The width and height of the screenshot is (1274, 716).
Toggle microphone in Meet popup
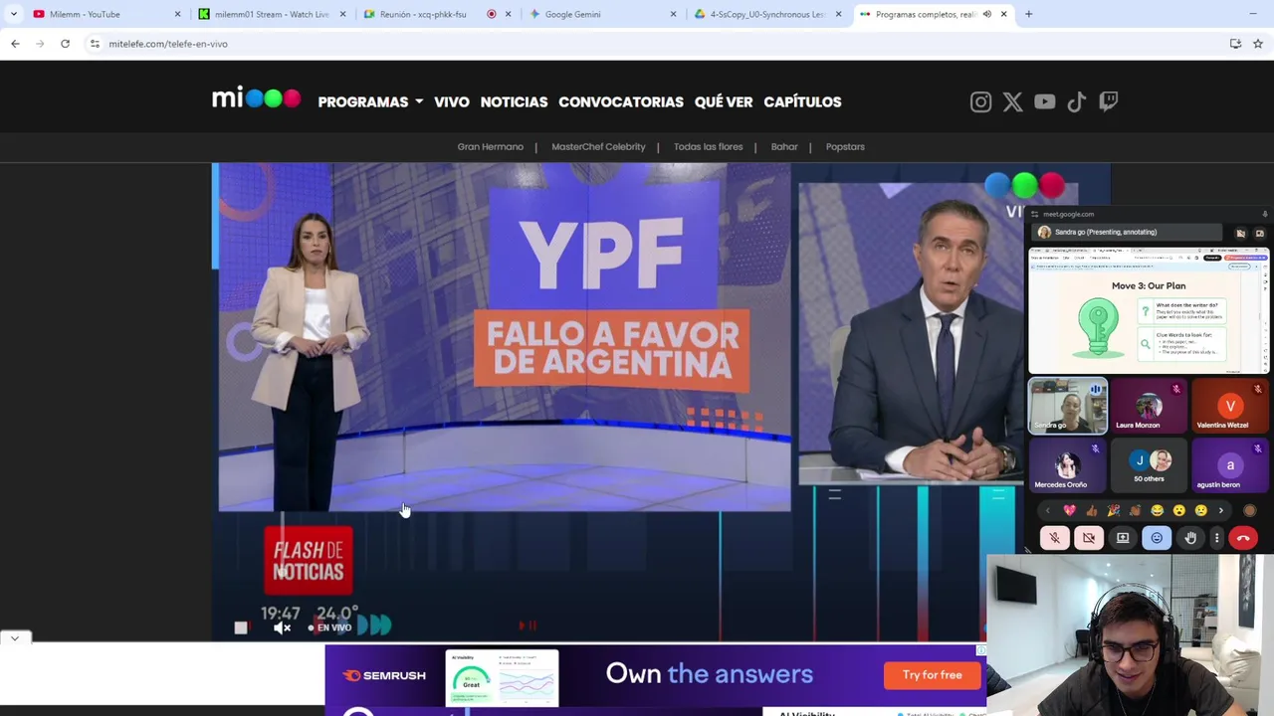(x=1054, y=538)
